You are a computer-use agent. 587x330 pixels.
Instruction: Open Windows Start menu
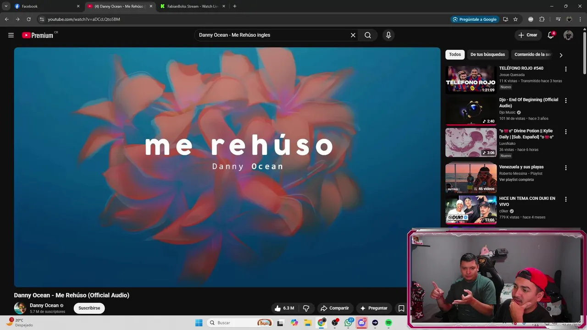(199, 323)
